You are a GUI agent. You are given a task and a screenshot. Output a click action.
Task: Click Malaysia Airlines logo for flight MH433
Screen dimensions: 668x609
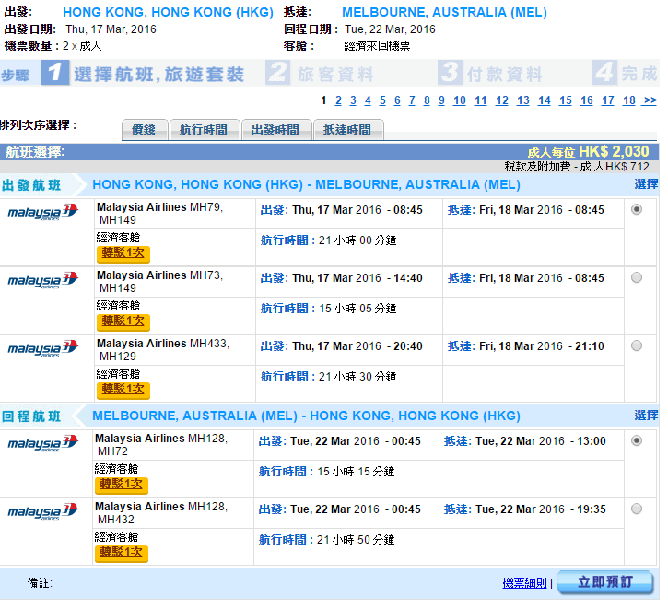(x=43, y=348)
